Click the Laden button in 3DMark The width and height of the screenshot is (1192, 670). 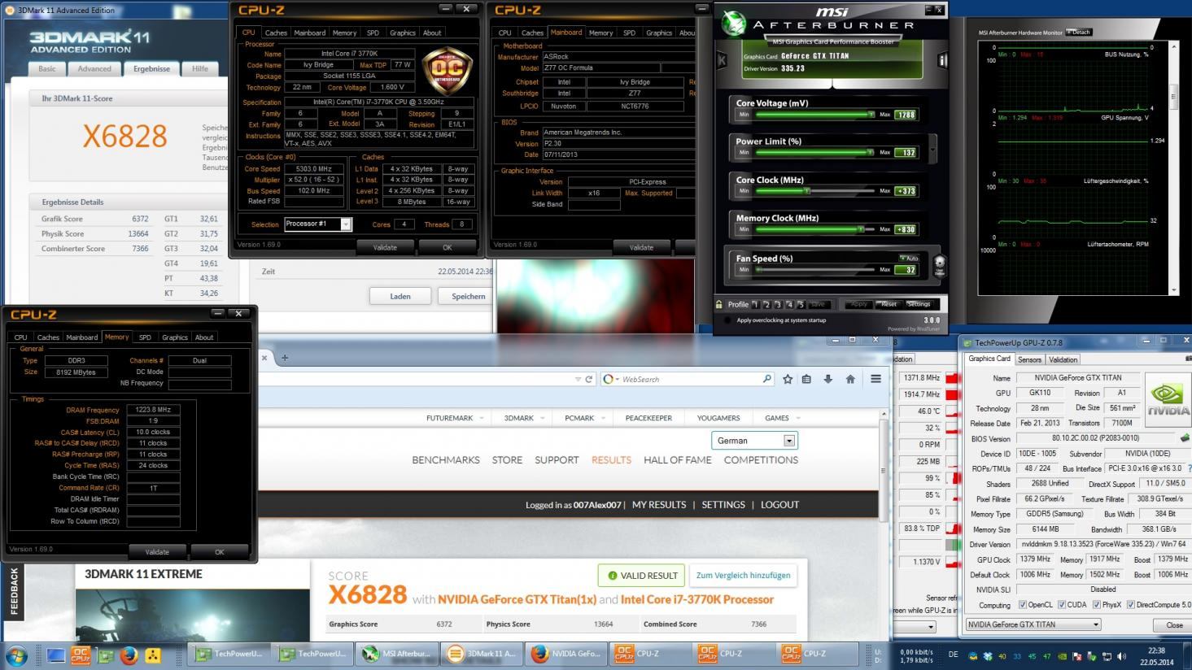(x=400, y=297)
